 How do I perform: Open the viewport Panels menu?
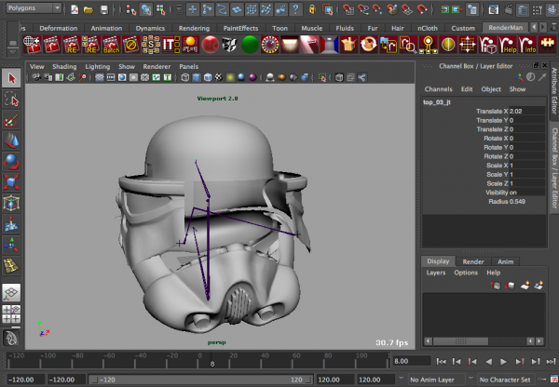click(188, 67)
